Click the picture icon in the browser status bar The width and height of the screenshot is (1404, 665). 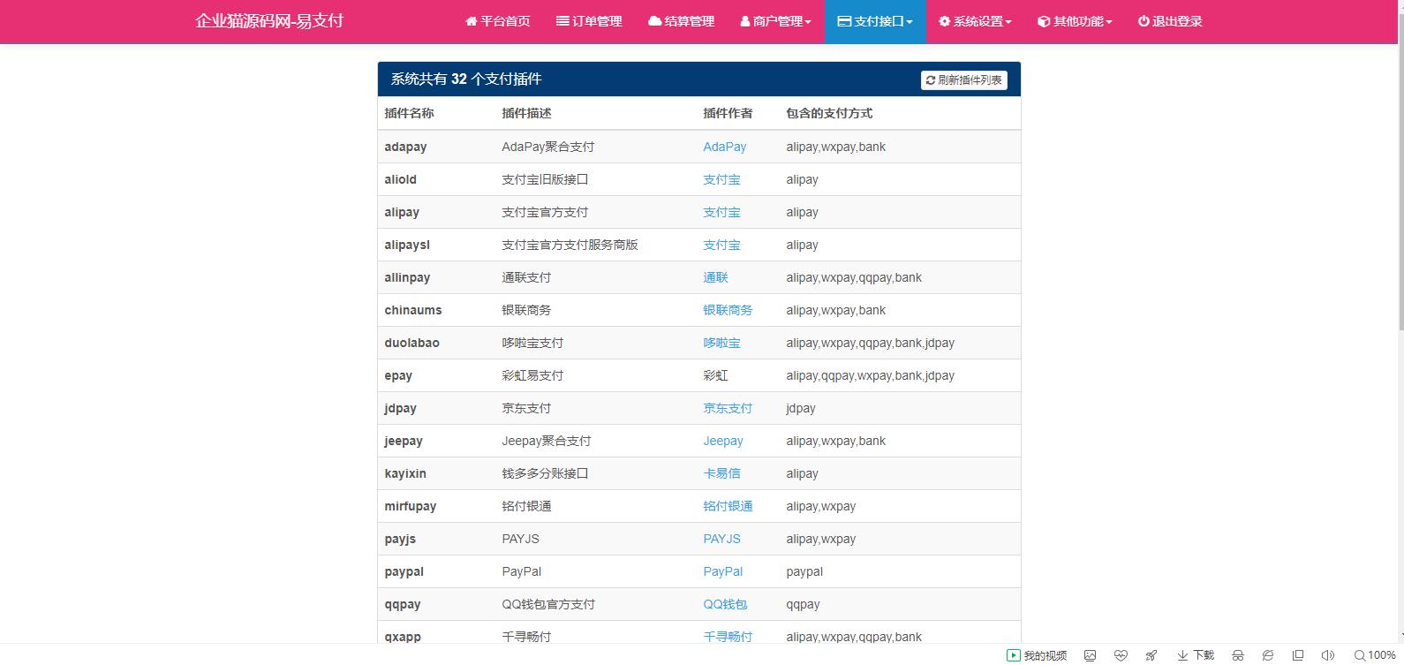click(x=1091, y=655)
